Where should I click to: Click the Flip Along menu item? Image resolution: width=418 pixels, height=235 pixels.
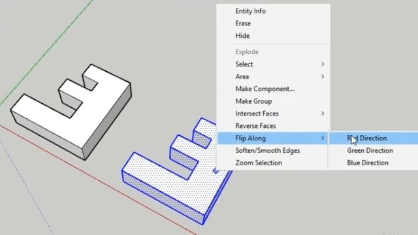(272, 138)
